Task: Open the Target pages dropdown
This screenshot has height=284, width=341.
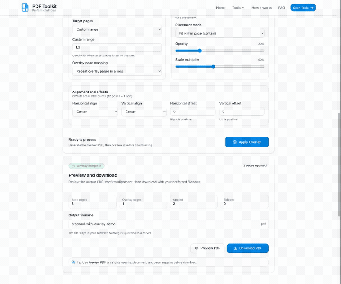Action: click(x=117, y=29)
